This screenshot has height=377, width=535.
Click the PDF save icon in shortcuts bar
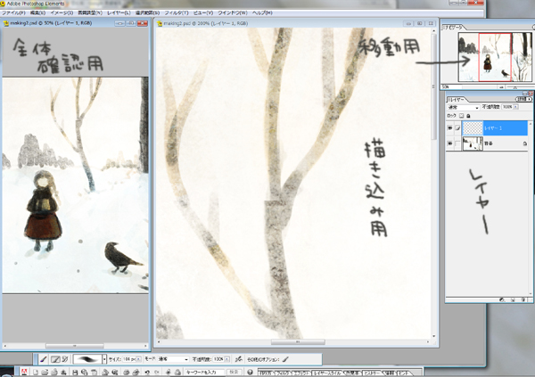94,373
